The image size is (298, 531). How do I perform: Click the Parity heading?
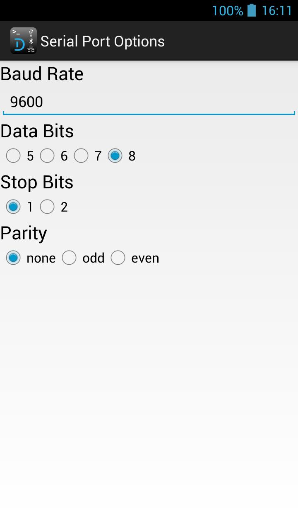(24, 233)
